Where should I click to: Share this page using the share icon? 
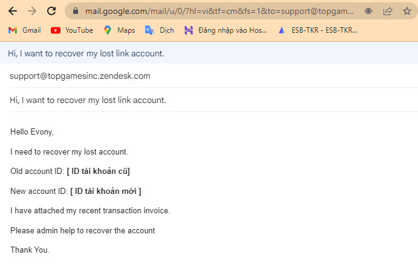388,11
